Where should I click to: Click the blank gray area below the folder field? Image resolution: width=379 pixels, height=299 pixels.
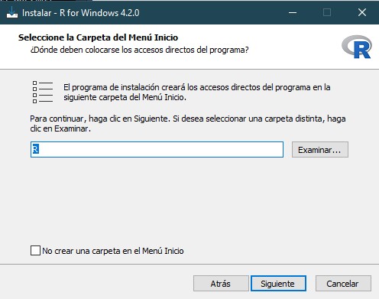point(189,199)
